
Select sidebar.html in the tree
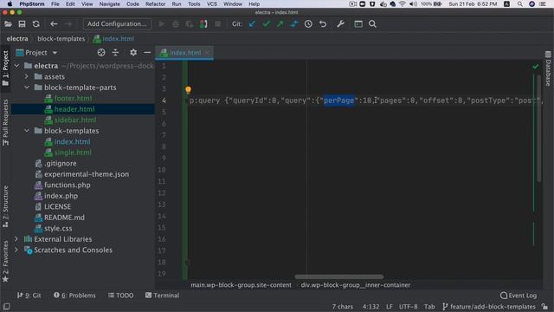75,120
